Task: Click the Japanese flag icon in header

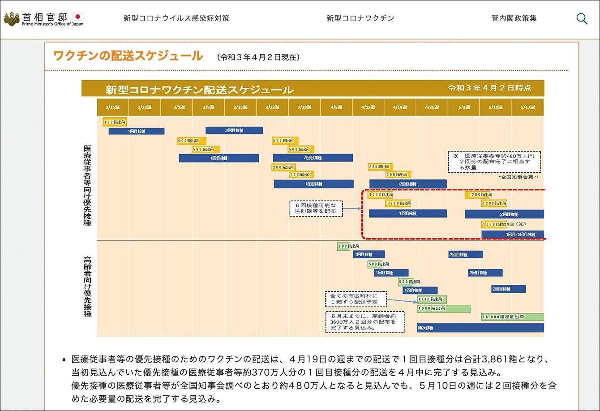Action: [x=77, y=17]
